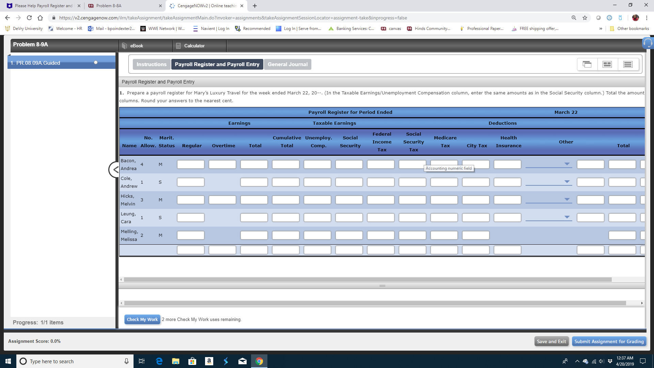
Task: Expand Other deduction dropdown for Bacon, Andrea
Action: click(x=567, y=164)
